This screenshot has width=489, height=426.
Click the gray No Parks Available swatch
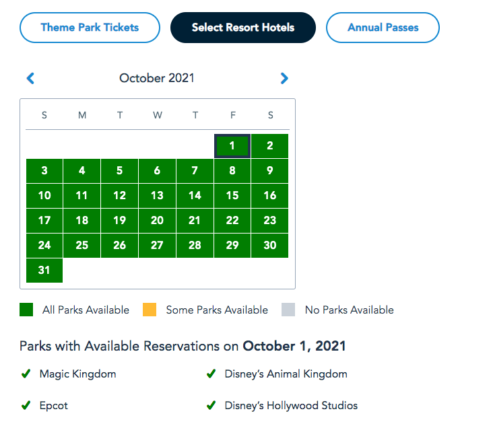click(x=288, y=310)
